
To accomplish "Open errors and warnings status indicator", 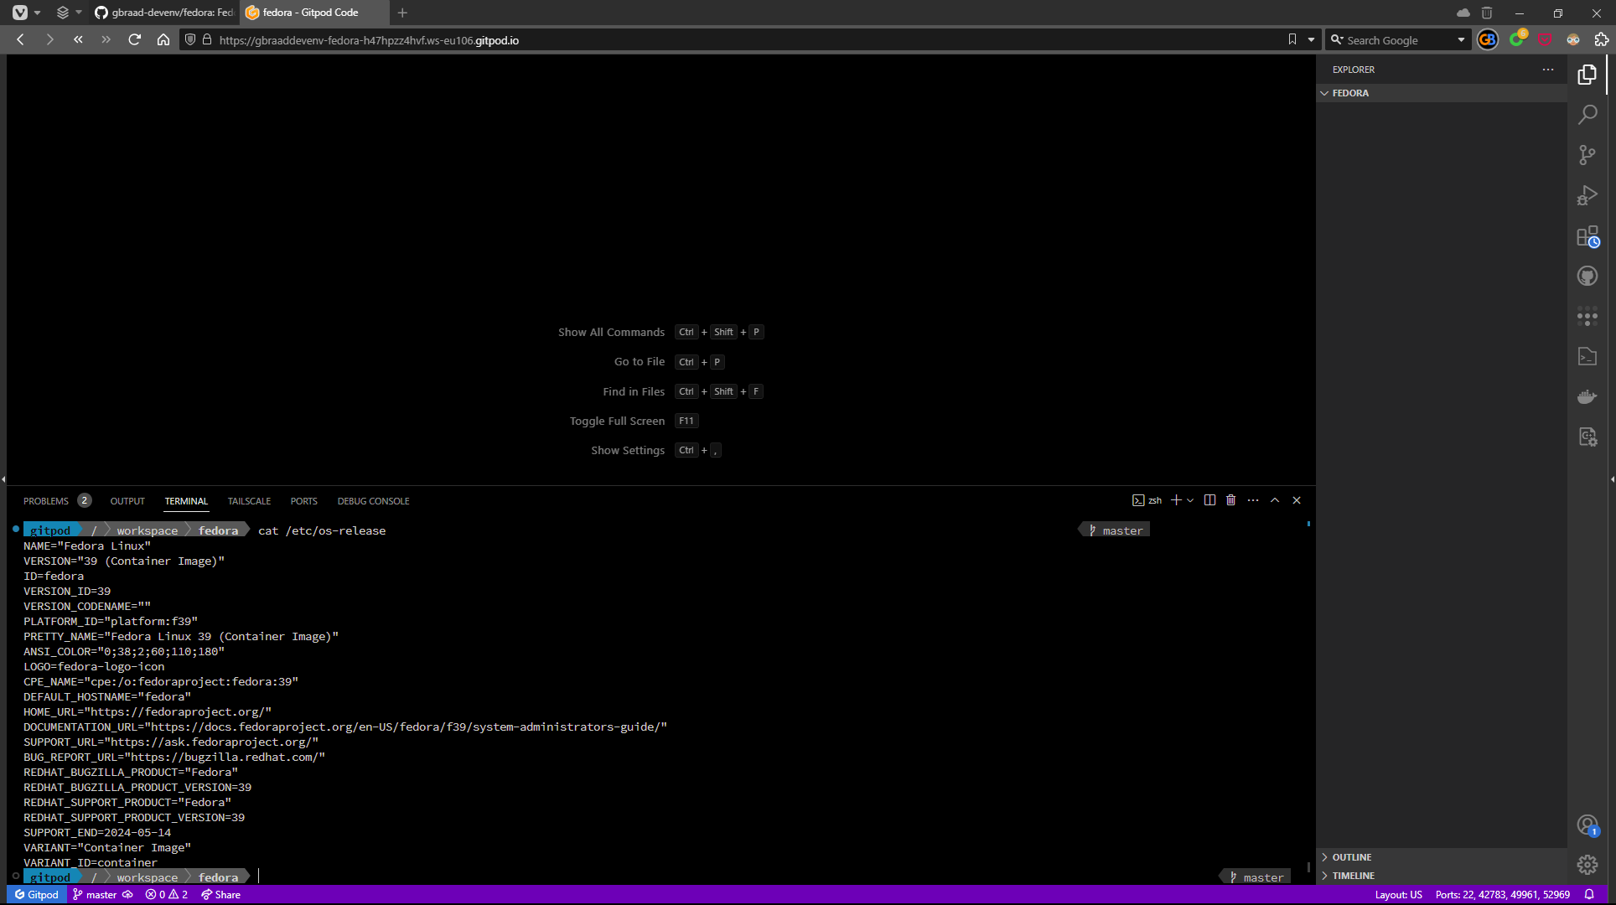I will click(166, 895).
